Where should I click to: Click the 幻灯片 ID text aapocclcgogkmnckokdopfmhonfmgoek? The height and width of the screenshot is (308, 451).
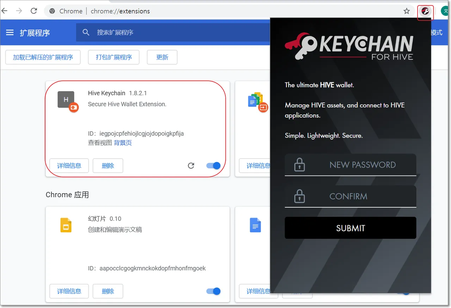tap(147, 268)
